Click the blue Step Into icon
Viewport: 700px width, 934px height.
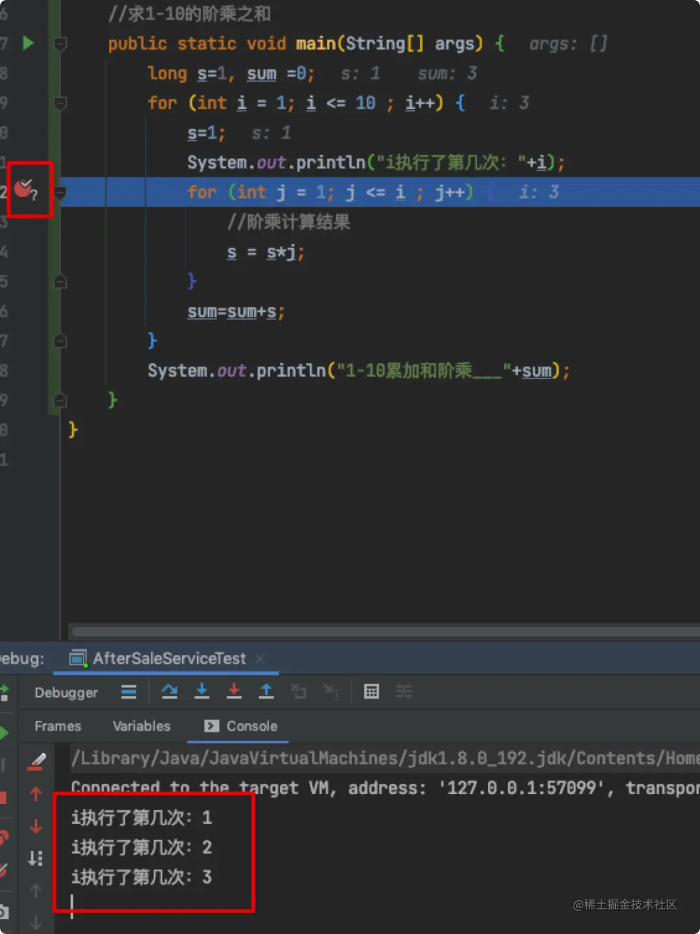pyautogui.click(x=202, y=692)
